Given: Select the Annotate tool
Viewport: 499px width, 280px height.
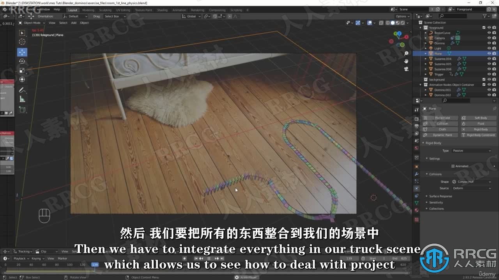Looking at the screenshot, I should coord(22,90).
